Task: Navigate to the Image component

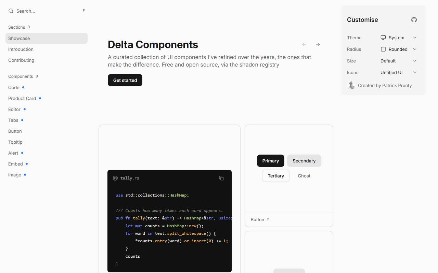Action: pos(47,175)
